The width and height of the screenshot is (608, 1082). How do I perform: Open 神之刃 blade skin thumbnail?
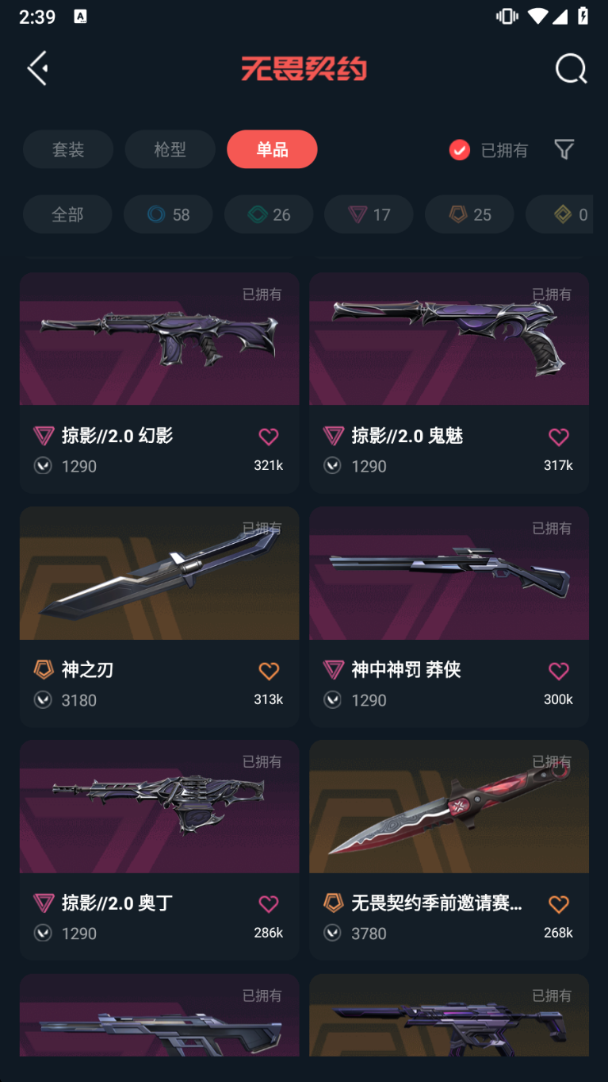click(159, 573)
